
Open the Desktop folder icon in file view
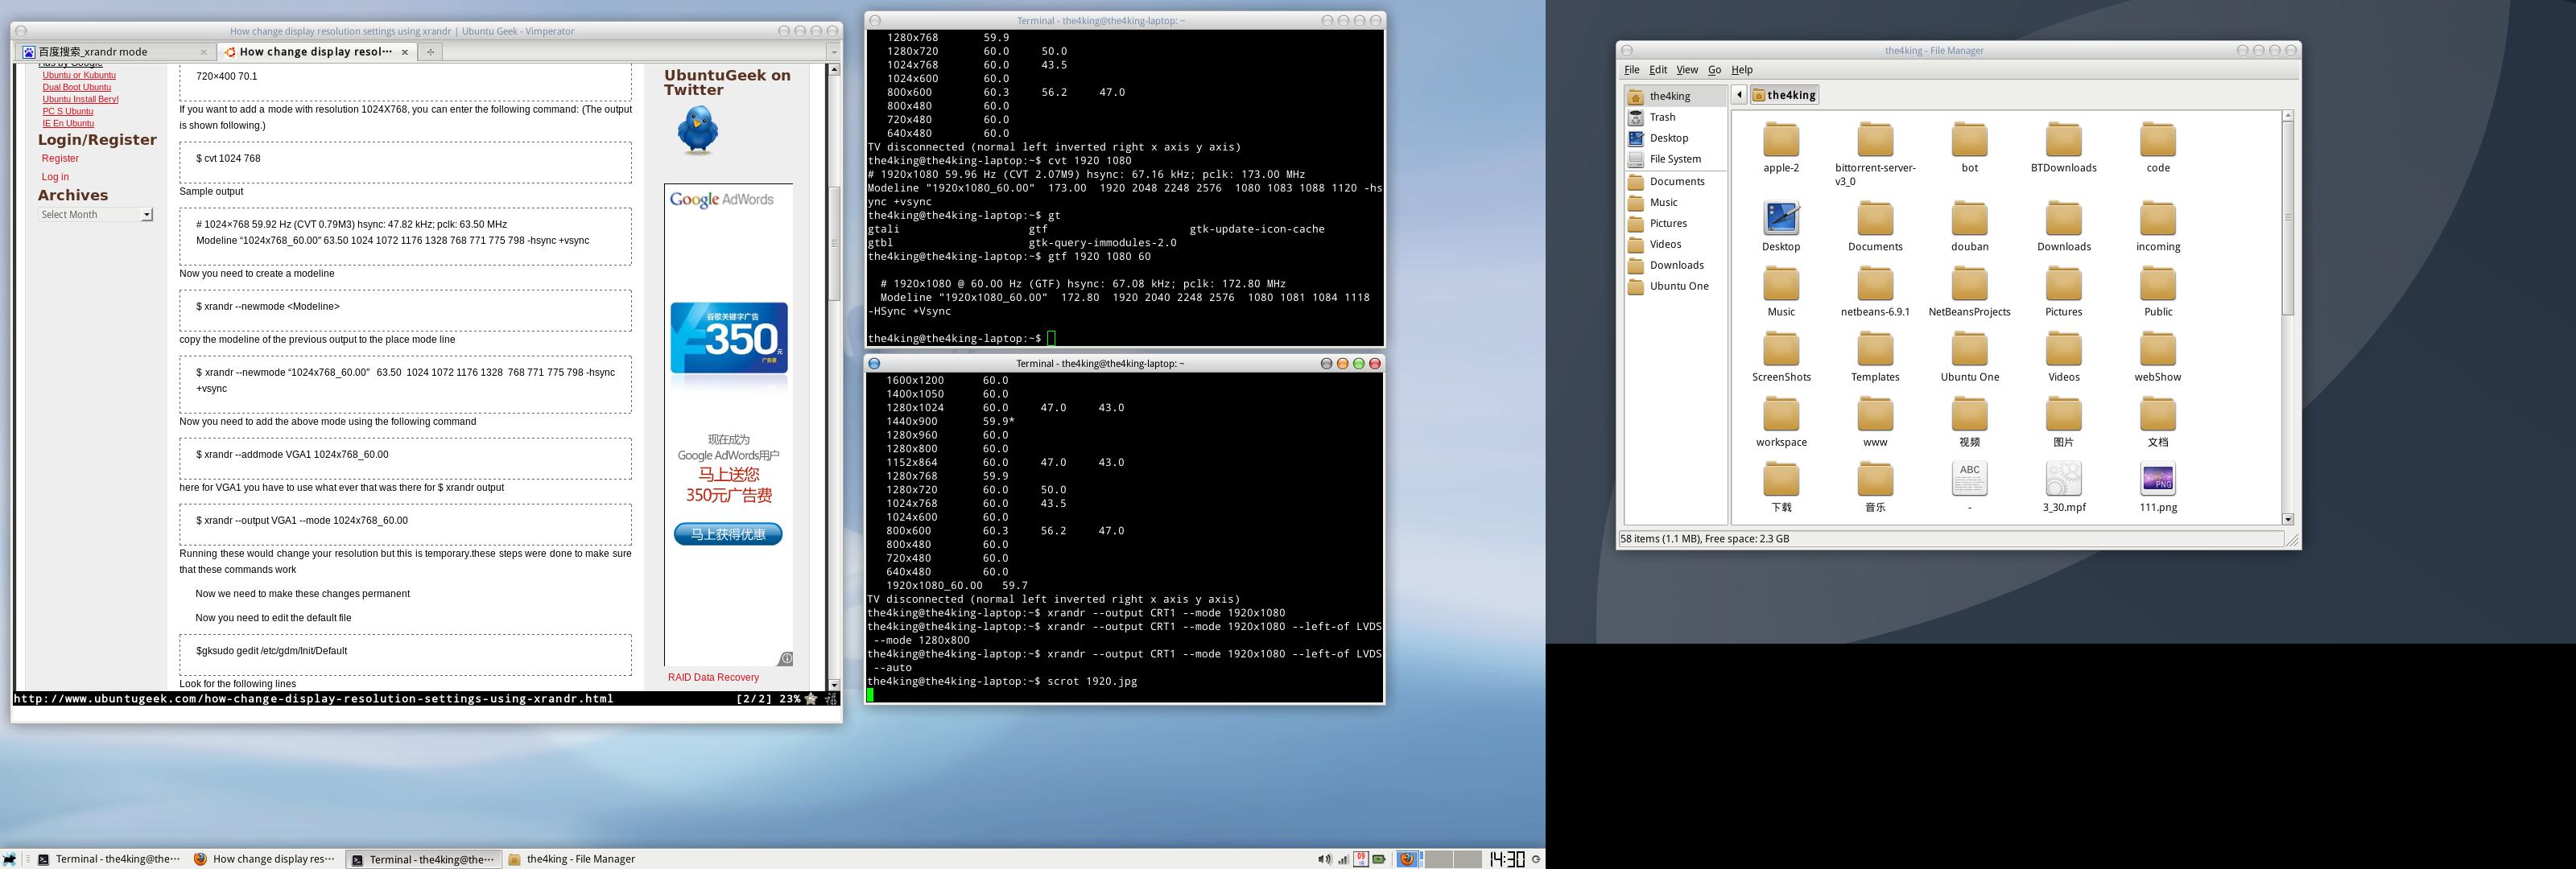tap(1780, 220)
